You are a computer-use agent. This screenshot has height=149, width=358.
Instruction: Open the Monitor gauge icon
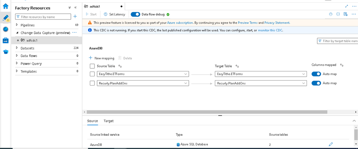point(5,29)
